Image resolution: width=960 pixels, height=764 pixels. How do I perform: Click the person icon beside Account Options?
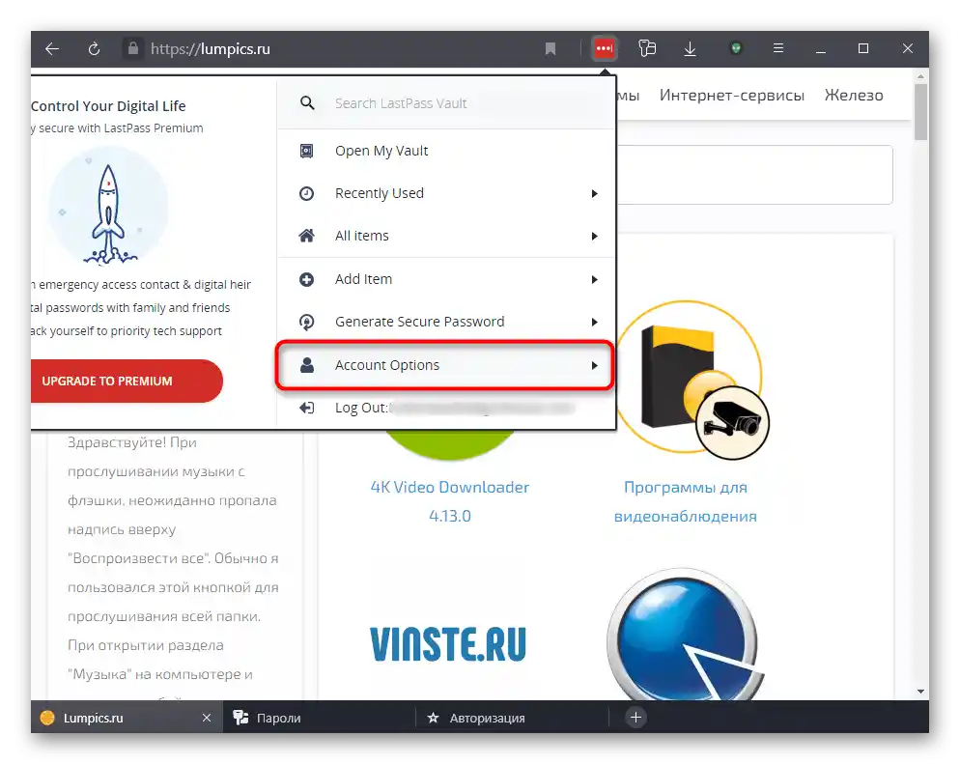click(x=307, y=365)
